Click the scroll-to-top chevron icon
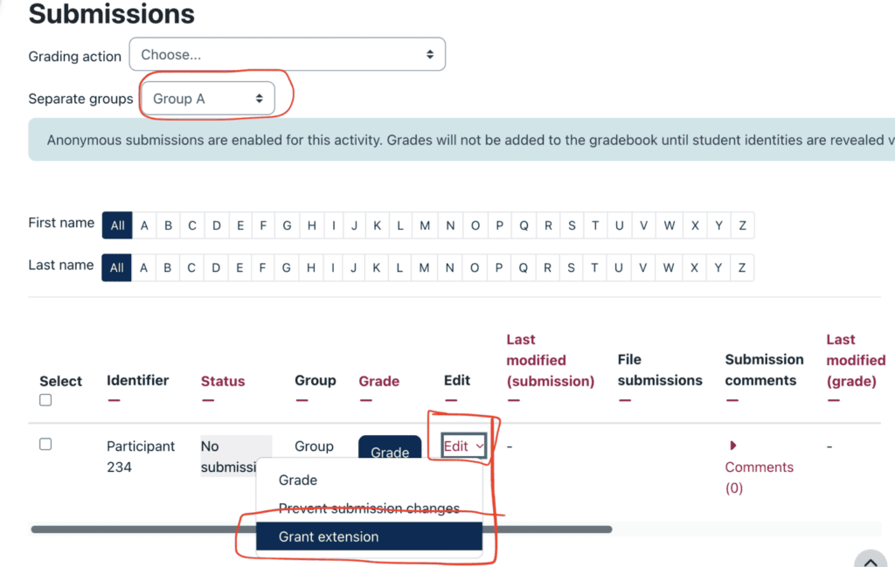Image resolution: width=895 pixels, height=567 pixels. pyautogui.click(x=871, y=561)
